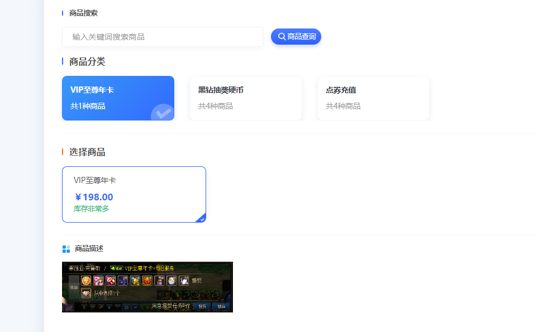This screenshot has height=332, width=538.
Task: Click the red badge icon next to 商品搜索
Action: pyautogui.click(x=64, y=13)
